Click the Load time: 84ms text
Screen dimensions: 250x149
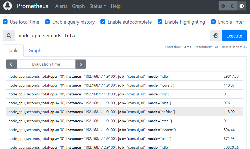click(x=178, y=47)
